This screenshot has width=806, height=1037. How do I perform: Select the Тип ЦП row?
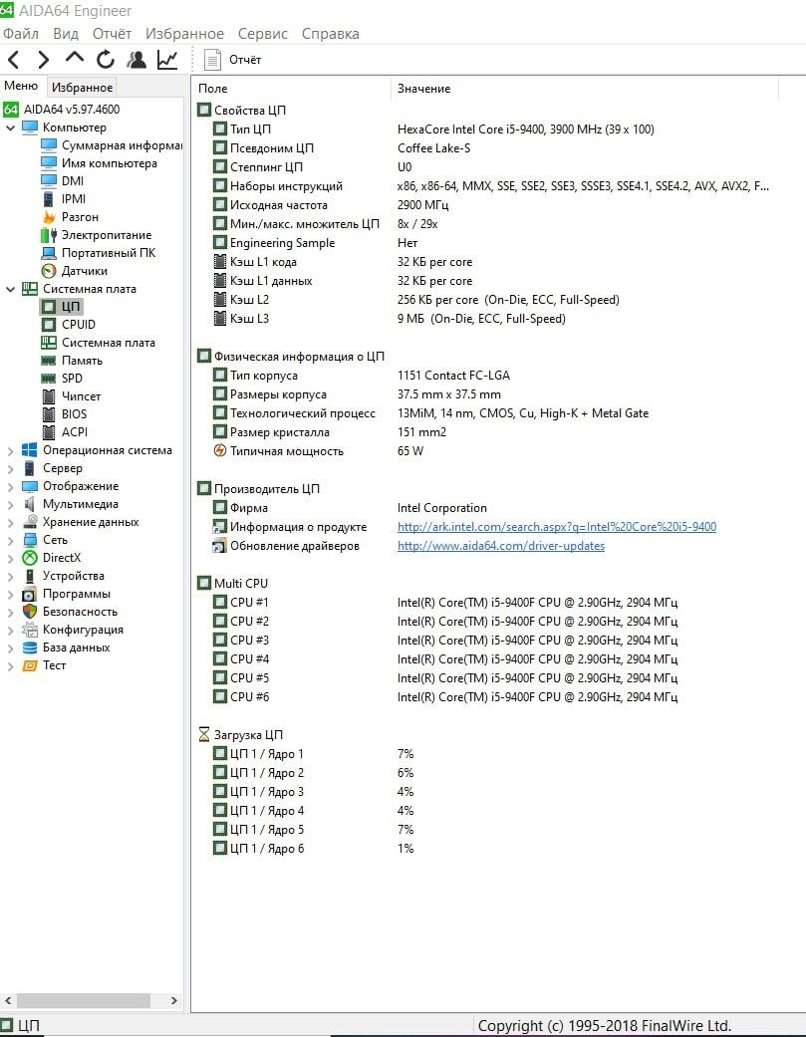pyautogui.click(x=433, y=130)
